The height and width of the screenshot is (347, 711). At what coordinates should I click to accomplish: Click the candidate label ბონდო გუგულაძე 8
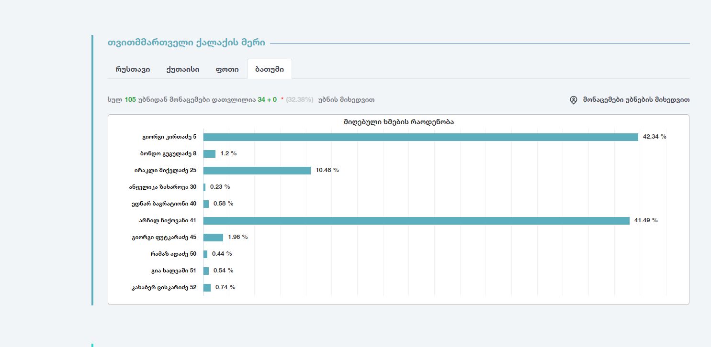pos(169,154)
